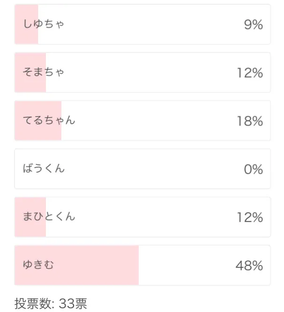Click the pink progress bar of てるちゃん
284x312 pixels.
tap(38, 120)
